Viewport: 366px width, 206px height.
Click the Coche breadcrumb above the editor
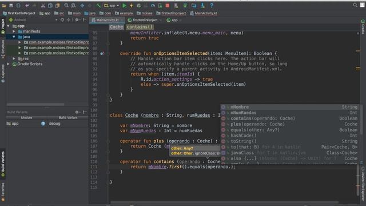[x=116, y=27]
